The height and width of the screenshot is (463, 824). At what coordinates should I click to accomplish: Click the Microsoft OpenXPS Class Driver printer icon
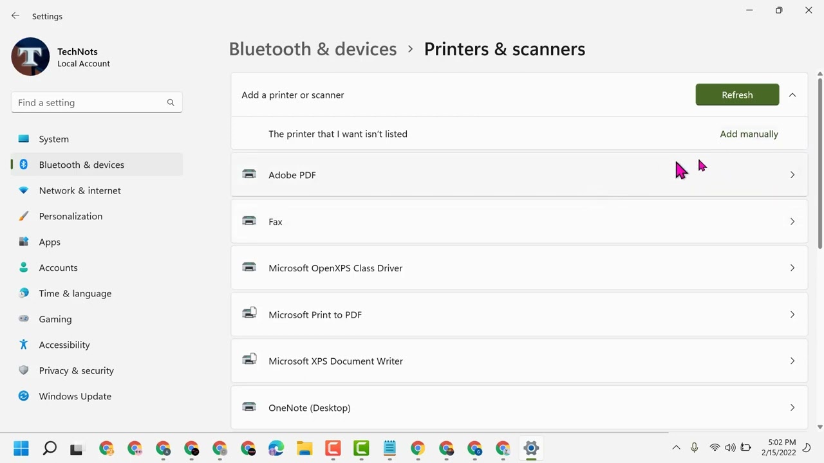(x=249, y=267)
